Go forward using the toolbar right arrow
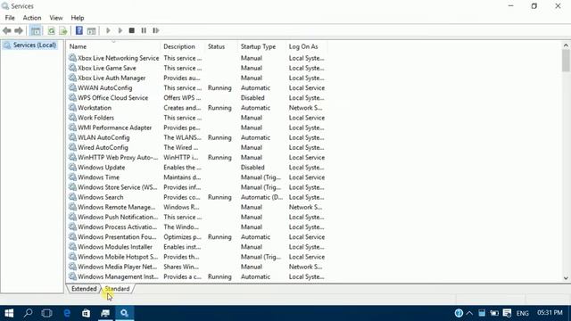 19,31
